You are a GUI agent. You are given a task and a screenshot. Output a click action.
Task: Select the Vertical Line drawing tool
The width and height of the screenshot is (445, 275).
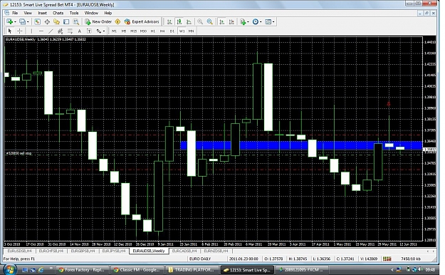coord(31,31)
